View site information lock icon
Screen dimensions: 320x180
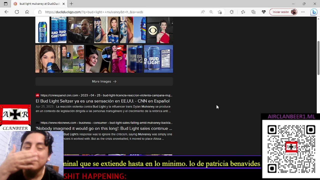click(40, 12)
